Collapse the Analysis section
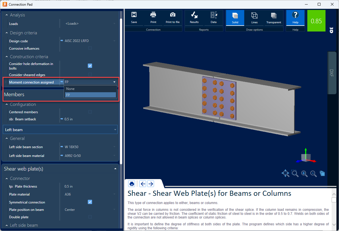This screenshot has height=231, width=339. click(x=7, y=15)
